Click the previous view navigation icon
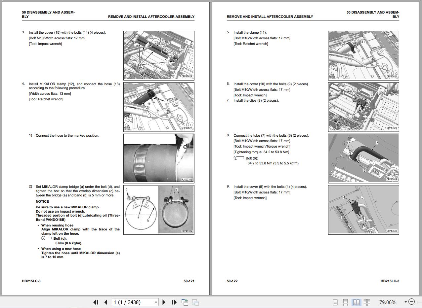The height and width of the screenshot is (308, 422). click(185, 302)
